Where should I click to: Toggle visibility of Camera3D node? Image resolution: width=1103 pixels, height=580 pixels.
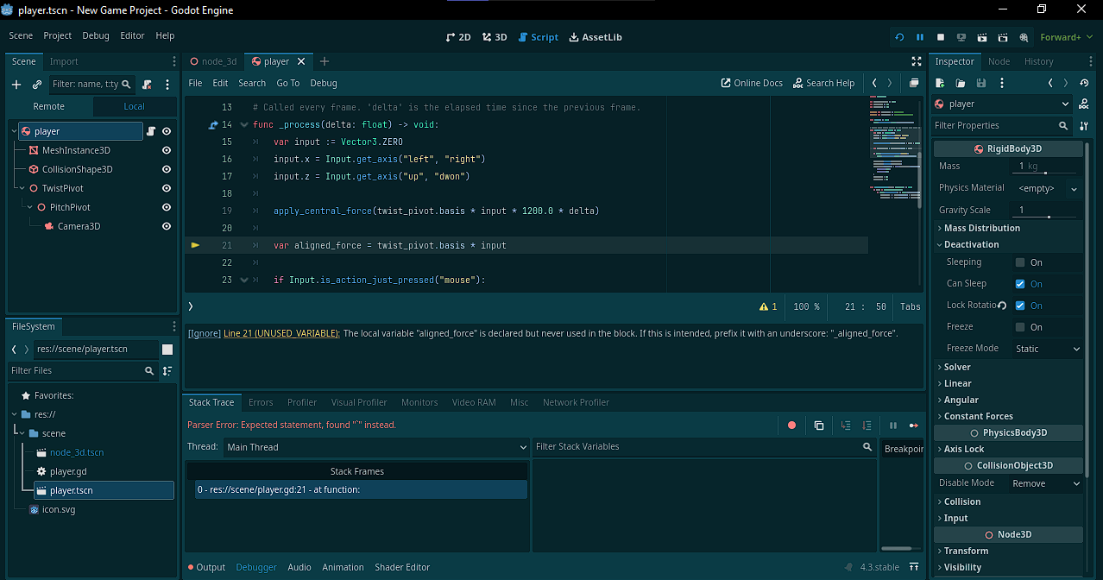167,226
